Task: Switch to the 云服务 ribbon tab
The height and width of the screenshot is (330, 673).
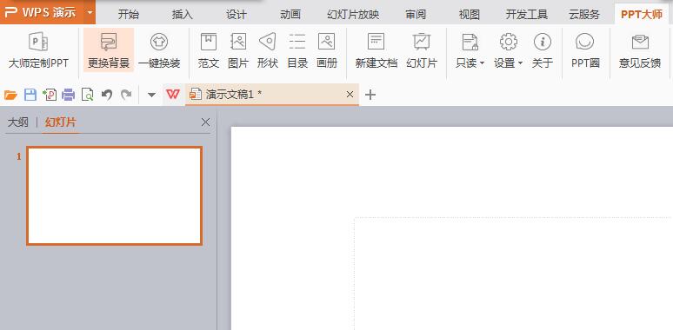Action: pyautogui.click(x=584, y=14)
